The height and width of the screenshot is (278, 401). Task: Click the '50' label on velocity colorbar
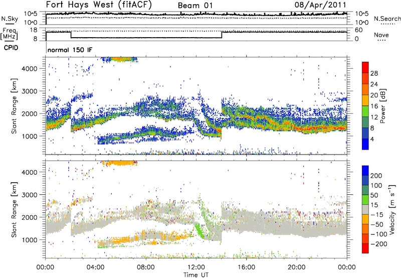coord(374,195)
